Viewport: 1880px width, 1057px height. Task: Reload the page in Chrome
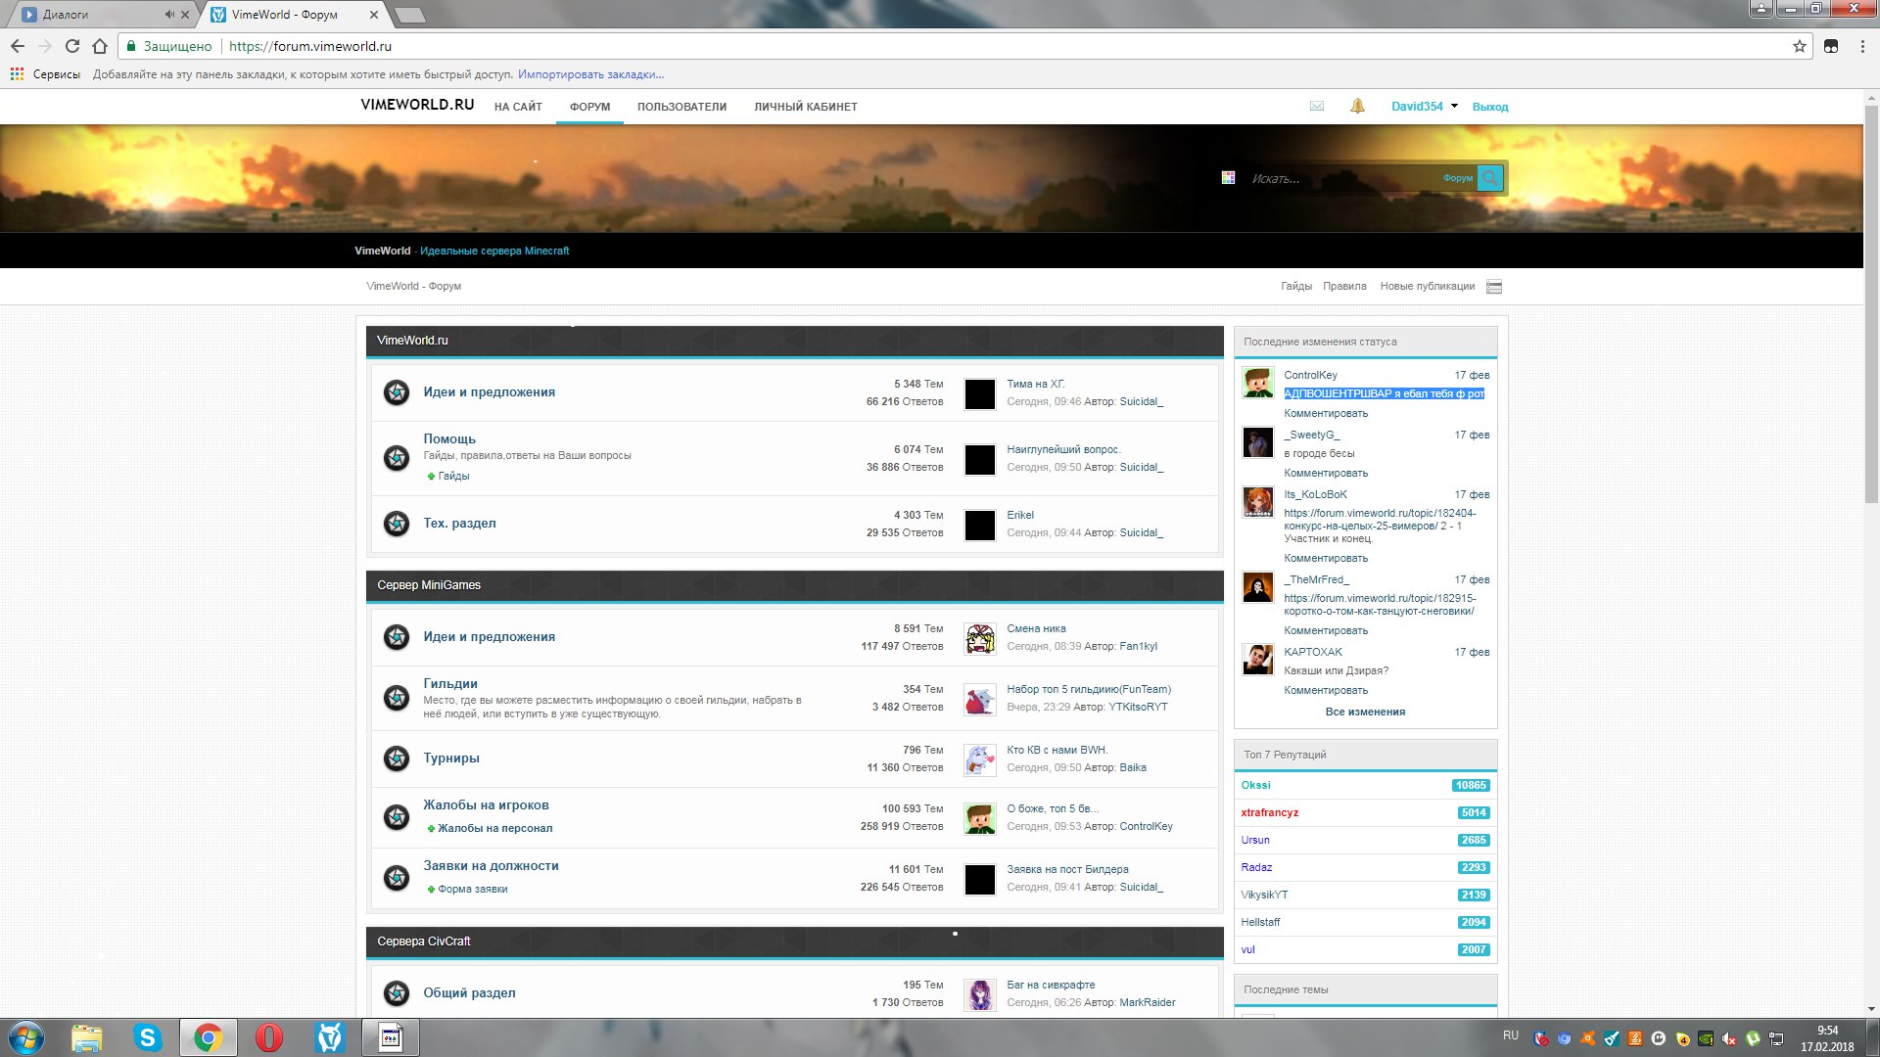(71, 46)
